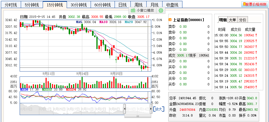Click the MA10 3026.16 legend label

pos(110,22)
